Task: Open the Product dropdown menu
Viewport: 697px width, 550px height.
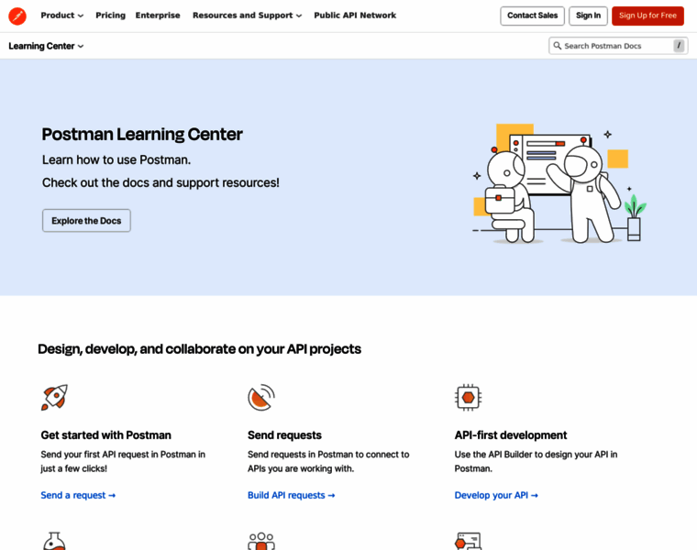Action: pyautogui.click(x=61, y=16)
